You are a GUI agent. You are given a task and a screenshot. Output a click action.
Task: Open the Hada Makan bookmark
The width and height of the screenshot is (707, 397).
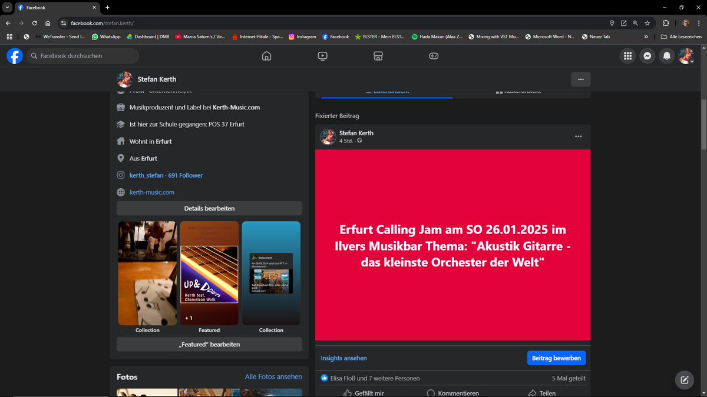437,36
